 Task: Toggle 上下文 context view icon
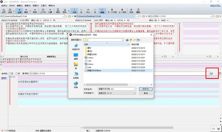pyautogui.click(x=43, y=11)
